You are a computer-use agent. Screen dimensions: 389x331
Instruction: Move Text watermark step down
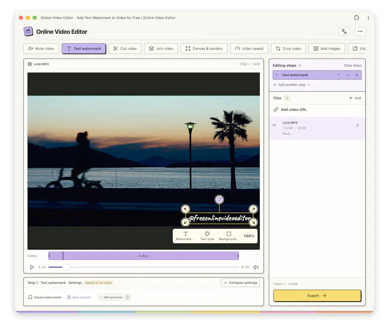point(348,75)
